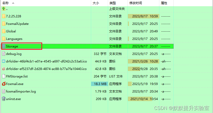The height and width of the screenshot is (113, 213).
Task: Click the 332 字节 size of debug.log
Action: click(x=100, y=54)
